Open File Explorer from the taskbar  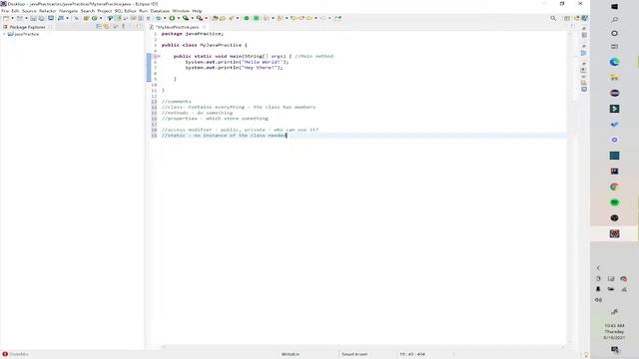point(615,78)
